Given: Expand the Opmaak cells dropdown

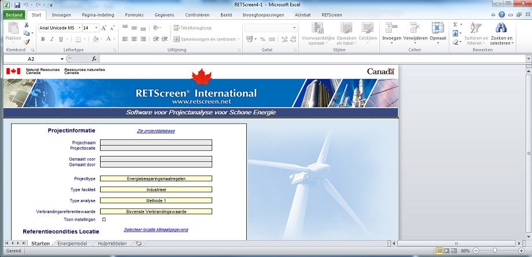Looking at the screenshot, I should [x=438, y=43].
